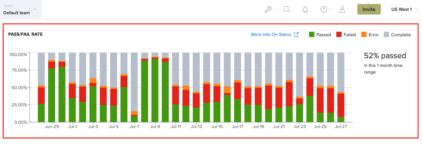Image resolution: width=422 pixels, height=144 pixels.
Task: Click the orange Error color swatch
Action: 364,35
